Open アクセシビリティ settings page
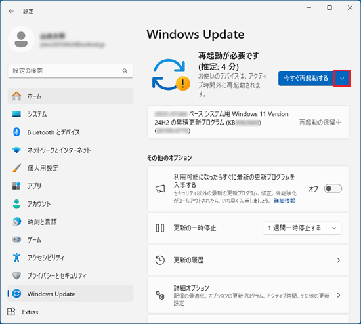This screenshot has width=361, height=324. [x=71, y=258]
